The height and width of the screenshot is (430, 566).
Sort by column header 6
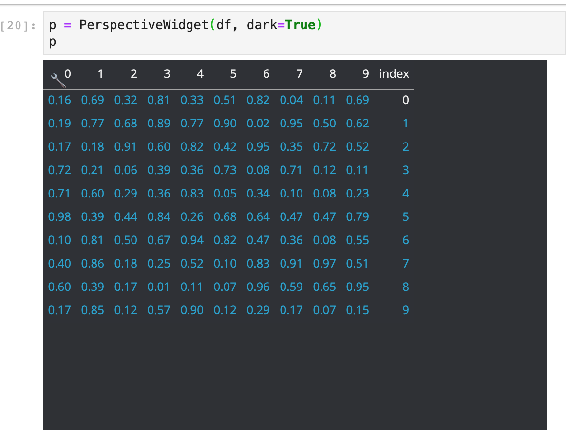click(x=266, y=74)
